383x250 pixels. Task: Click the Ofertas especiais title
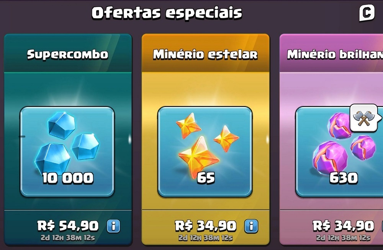click(x=167, y=13)
